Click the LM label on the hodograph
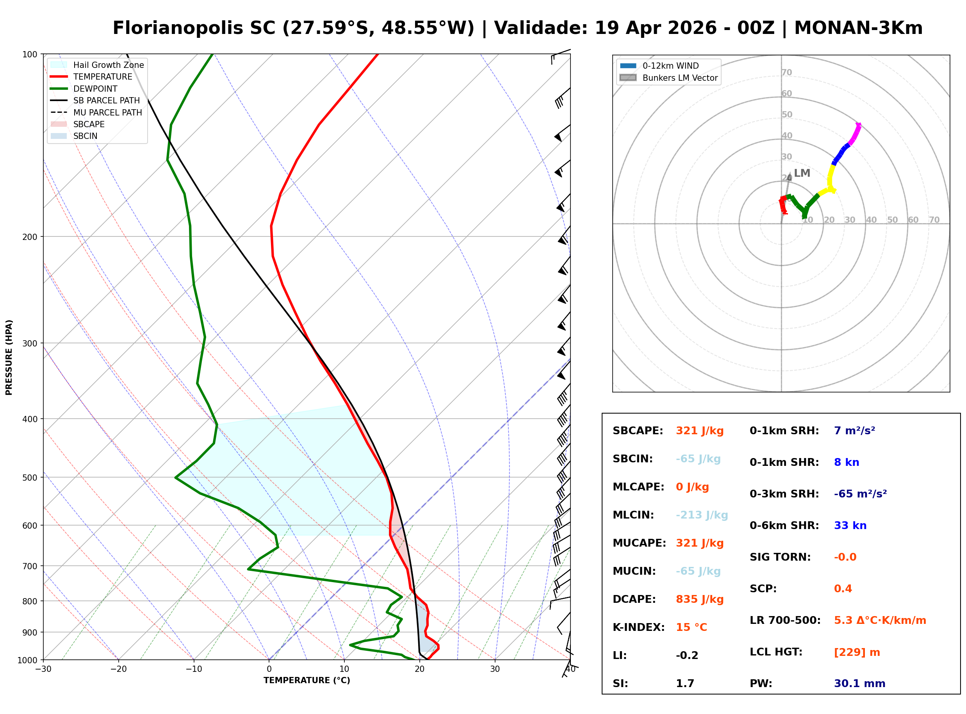 point(802,173)
